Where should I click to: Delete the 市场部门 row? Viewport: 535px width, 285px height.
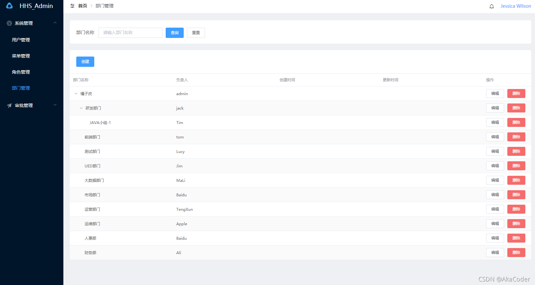pyautogui.click(x=516, y=195)
